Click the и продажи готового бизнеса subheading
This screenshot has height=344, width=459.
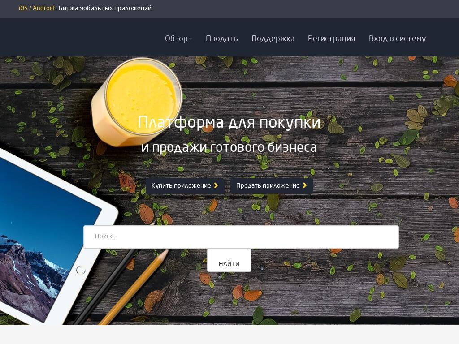click(x=229, y=147)
